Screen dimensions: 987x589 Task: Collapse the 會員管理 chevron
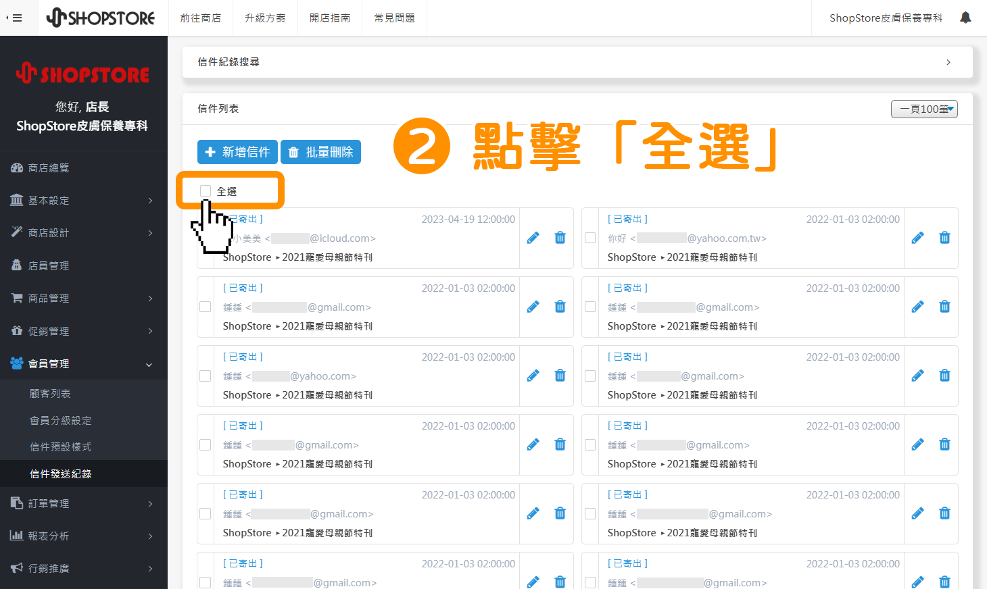[x=149, y=365]
